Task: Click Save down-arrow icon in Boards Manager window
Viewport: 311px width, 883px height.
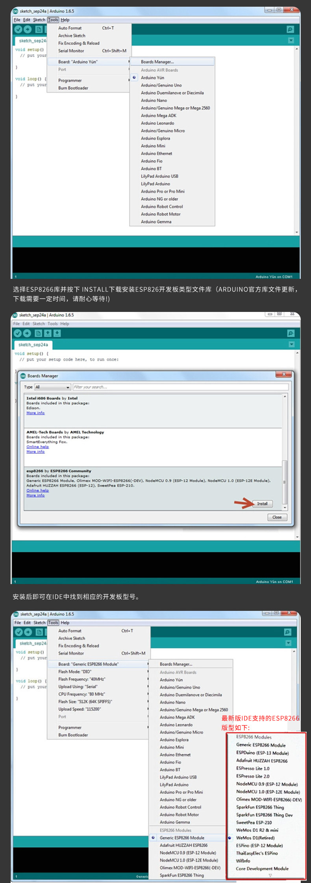Action: [57, 333]
